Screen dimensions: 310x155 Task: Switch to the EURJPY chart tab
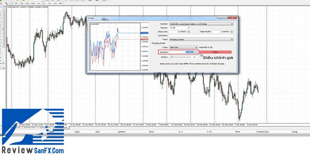29,127
